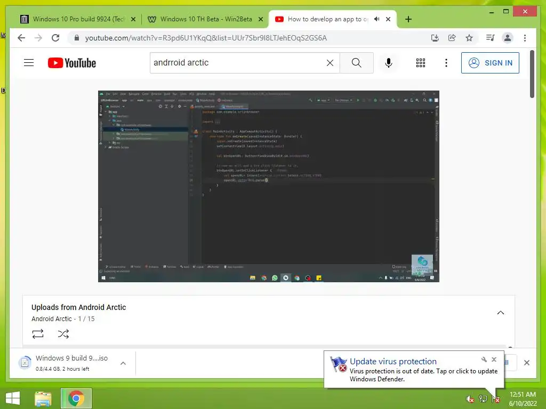Click the install app icon in address bar

[x=435, y=38]
